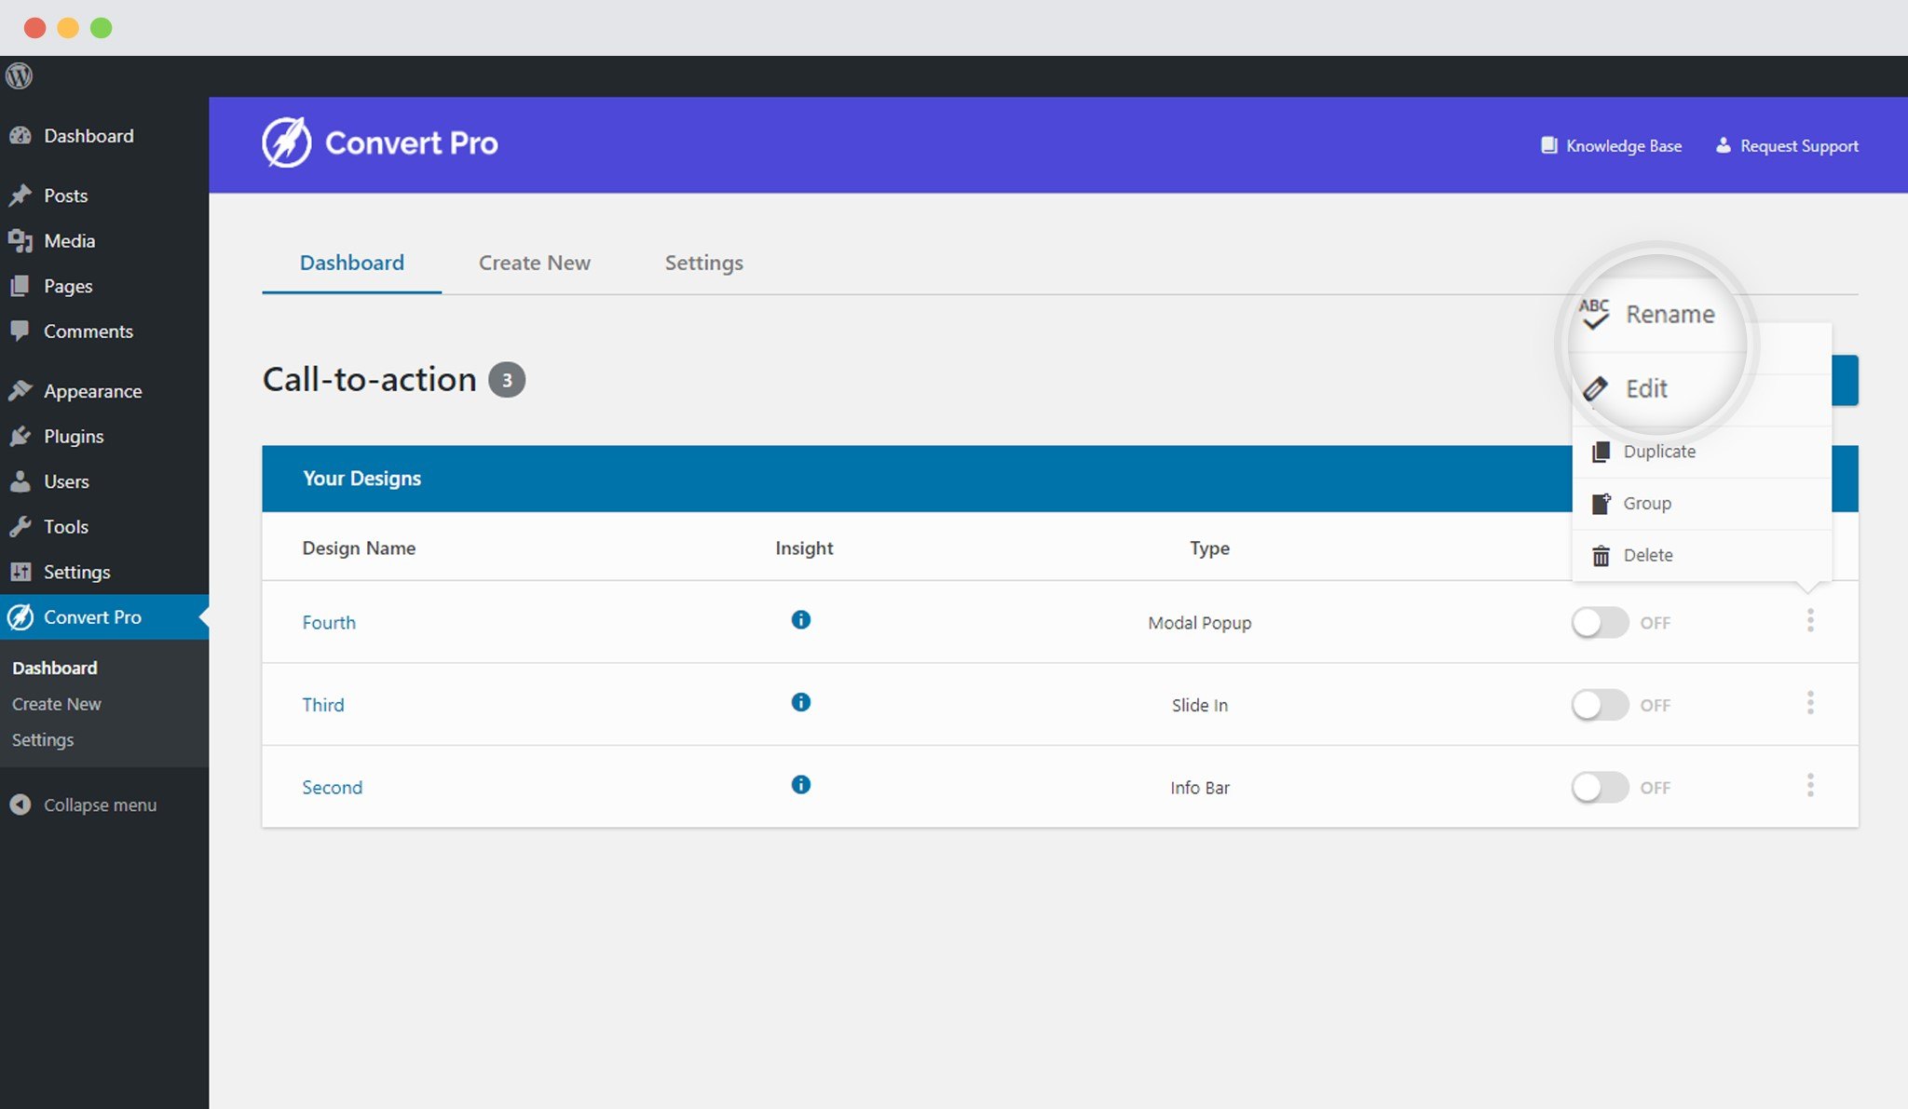
Task: Open three-dot options menu for Third
Action: pos(1810,703)
